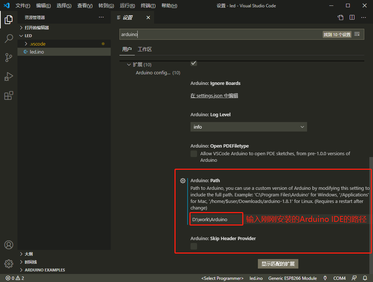Viewport: 373px width, 282px height.
Task: Open Explorer panel more actions ellipsis
Action: point(101,17)
